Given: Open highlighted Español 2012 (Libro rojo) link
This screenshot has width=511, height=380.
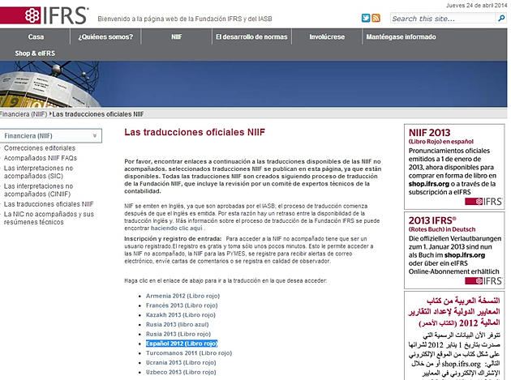Looking at the screenshot, I should pos(182,344).
